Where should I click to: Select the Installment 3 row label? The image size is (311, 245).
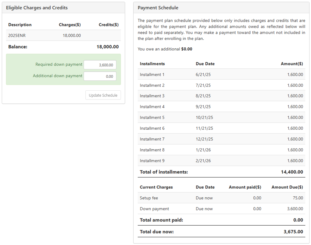coord(152,96)
